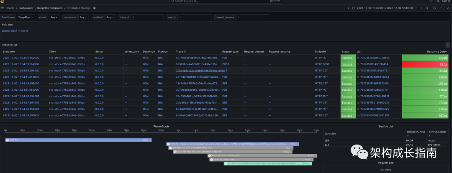Go to Dashboards breadcrumb
This screenshot has height=173, width=452.
(x=26, y=8)
